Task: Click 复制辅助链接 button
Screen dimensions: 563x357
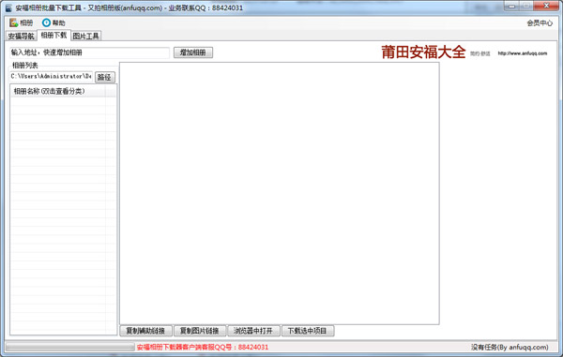Action: pos(145,331)
